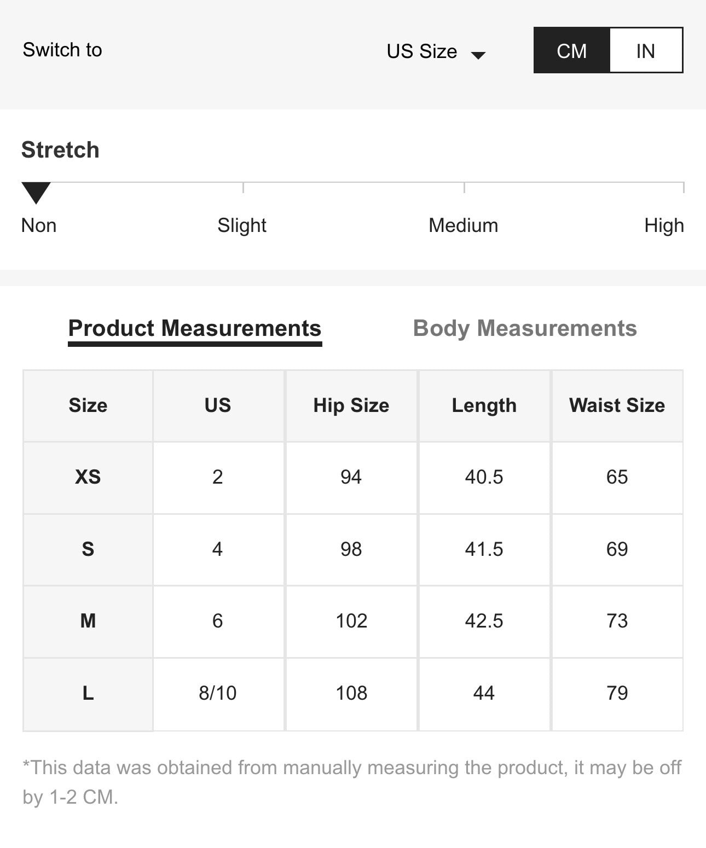Screen dimensions: 706x848
Task: Click the US Size dropdown arrow
Action: (x=478, y=55)
